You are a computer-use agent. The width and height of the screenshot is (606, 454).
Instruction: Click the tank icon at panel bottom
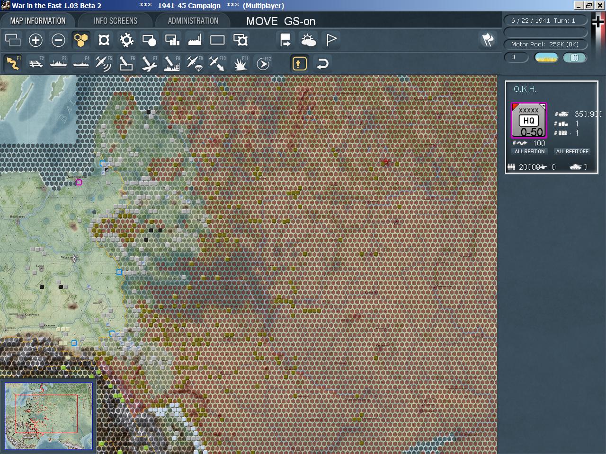click(x=575, y=167)
